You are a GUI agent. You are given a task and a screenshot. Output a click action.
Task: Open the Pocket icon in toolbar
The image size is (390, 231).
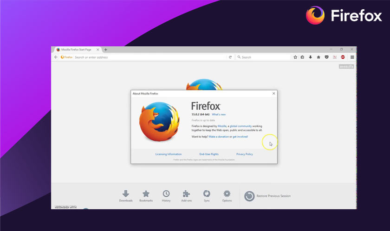pyautogui.click(x=326, y=57)
